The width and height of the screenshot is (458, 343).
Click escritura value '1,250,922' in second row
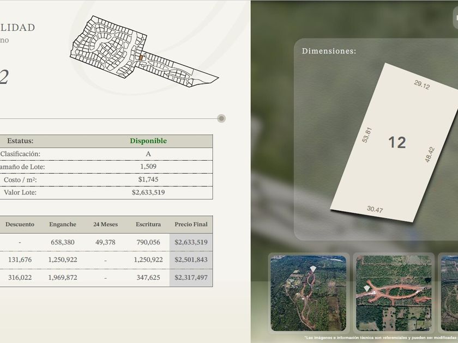coord(148,260)
